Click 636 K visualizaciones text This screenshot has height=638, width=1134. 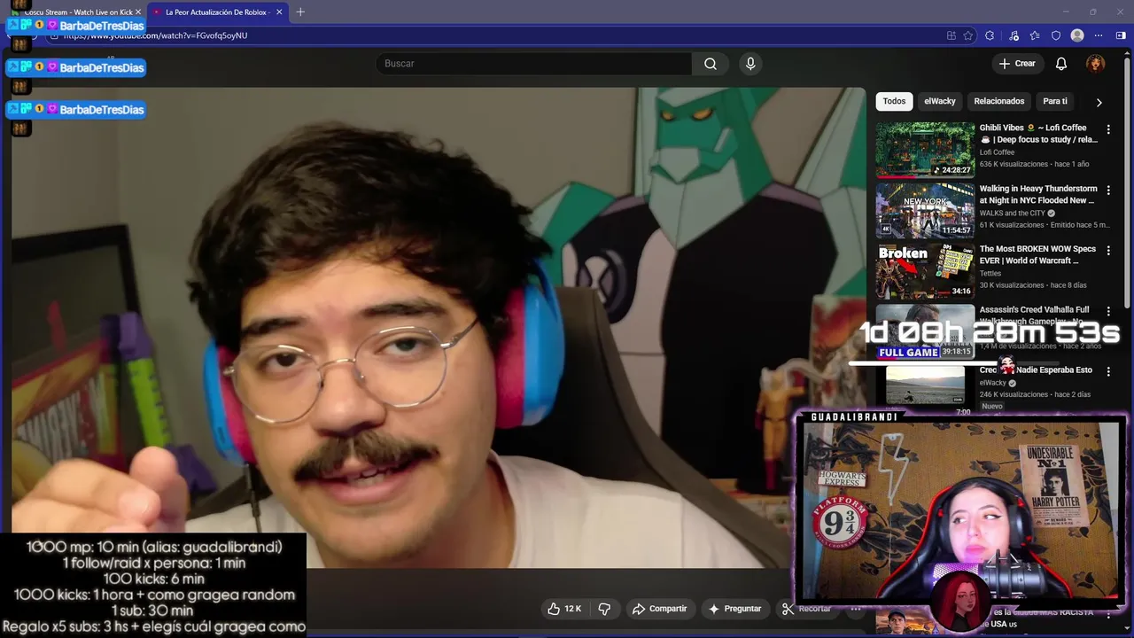(x=1014, y=164)
